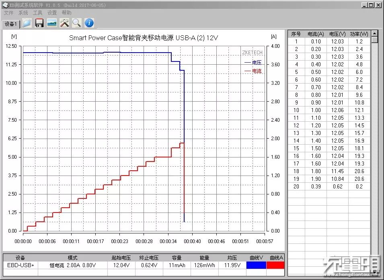Image resolution: width=384 pixels, height=280 pixels.
Task: Click the 12.50 voltage axis label
Action: coord(11,46)
